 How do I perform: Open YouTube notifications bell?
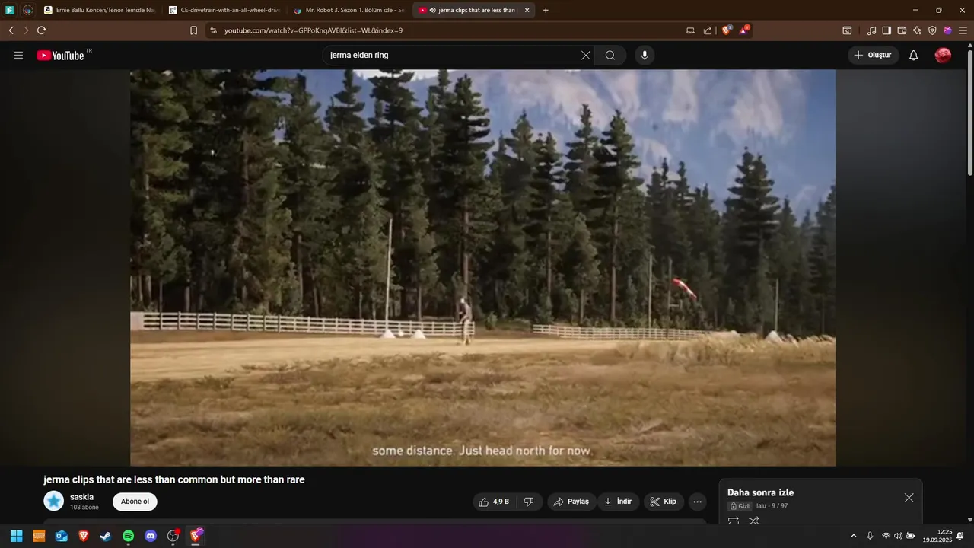914,55
